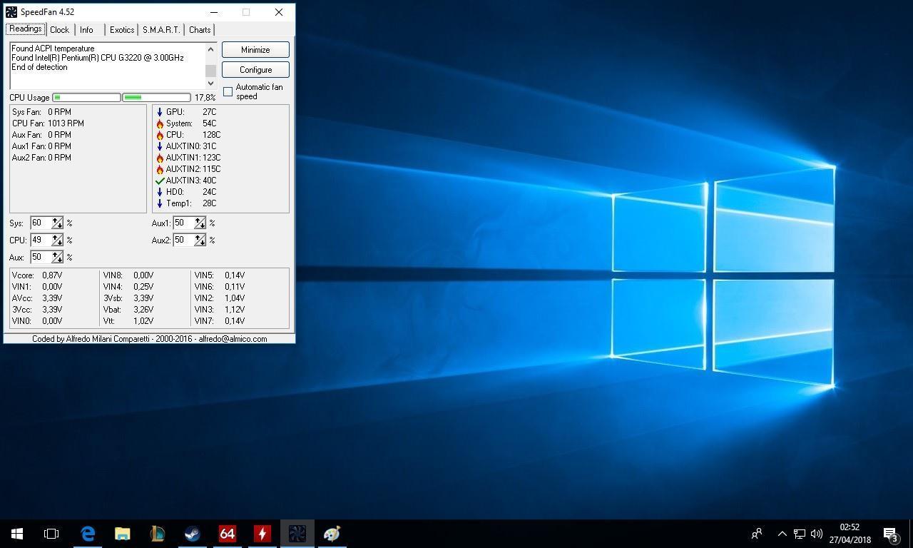Click the Sys fan percentage field
Screen dimensions: 913x548
(x=41, y=223)
